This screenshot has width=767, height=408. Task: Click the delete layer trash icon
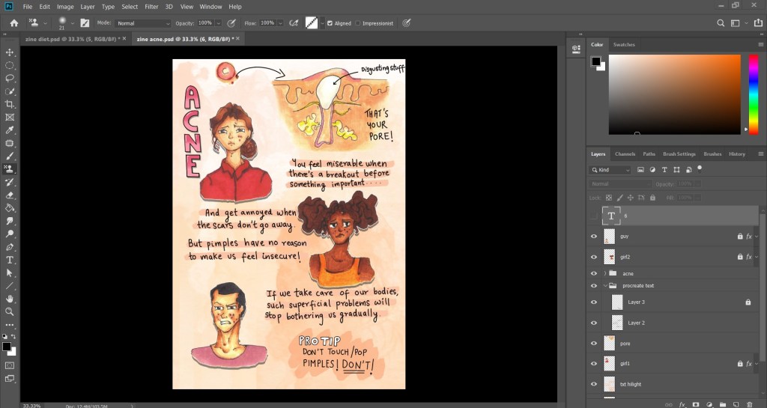pos(750,404)
